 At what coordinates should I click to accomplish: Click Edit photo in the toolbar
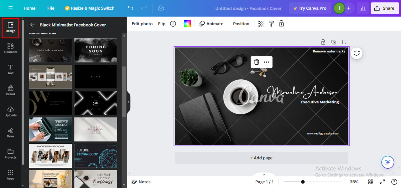(142, 24)
